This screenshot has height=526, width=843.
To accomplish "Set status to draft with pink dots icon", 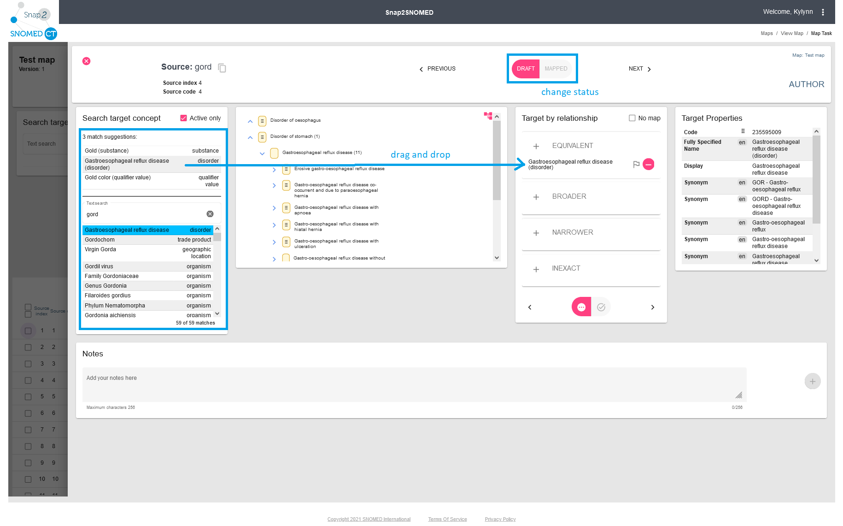I will point(581,307).
